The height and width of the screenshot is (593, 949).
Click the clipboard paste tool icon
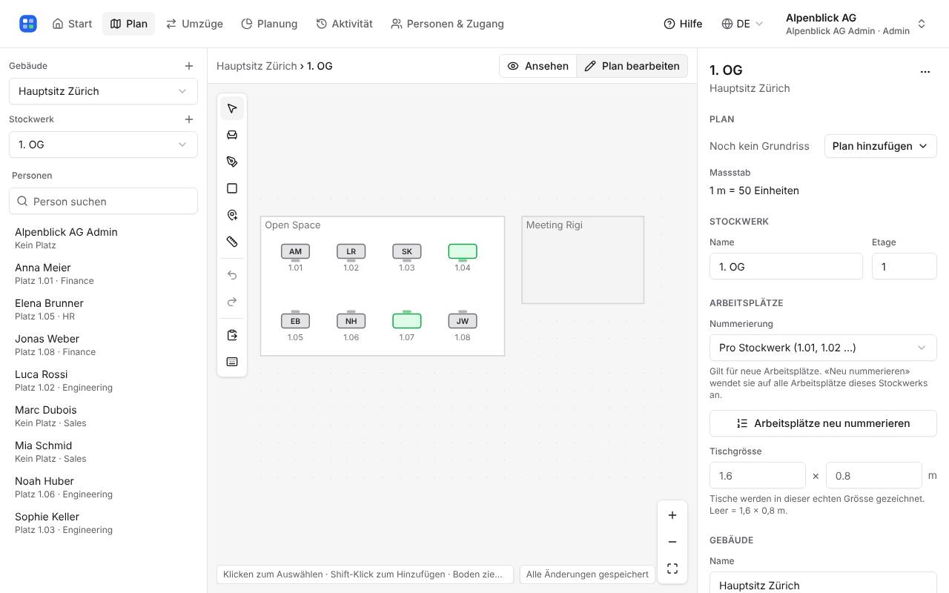click(232, 335)
